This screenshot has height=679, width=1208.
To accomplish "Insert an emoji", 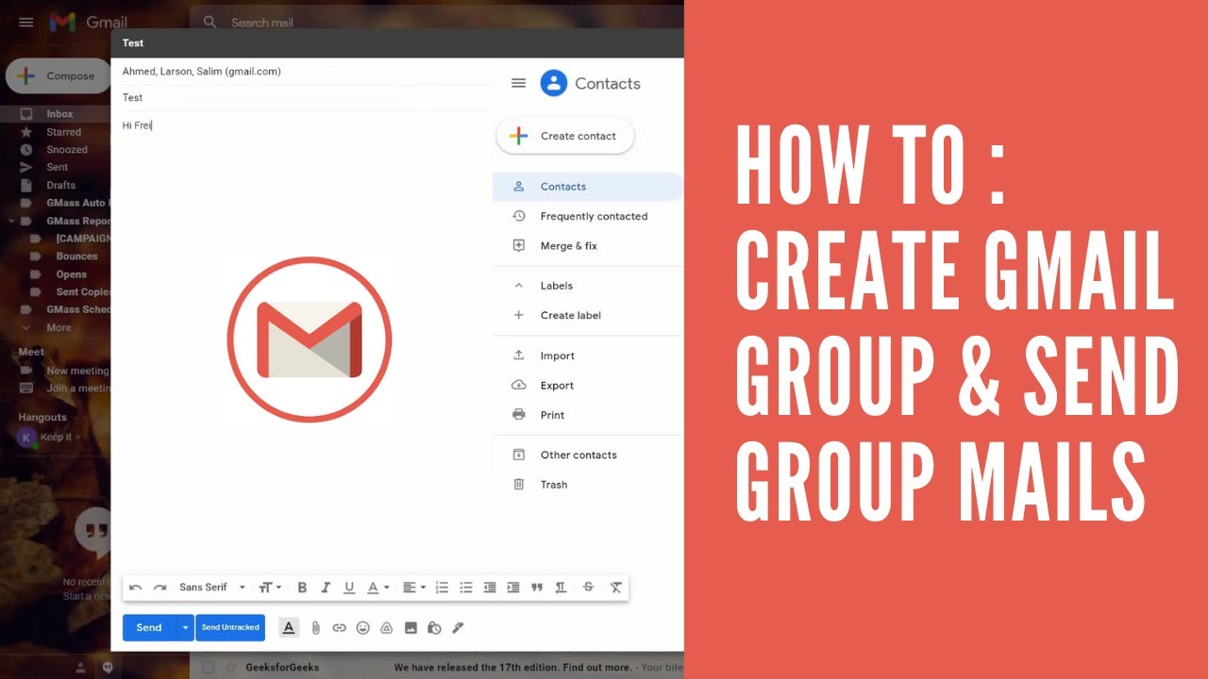I will 362,628.
